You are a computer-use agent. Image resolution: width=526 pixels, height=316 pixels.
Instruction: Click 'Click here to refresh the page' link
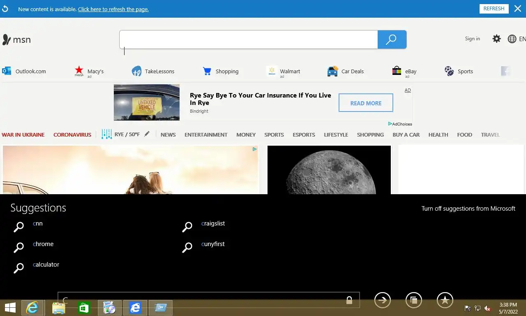[x=113, y=9]
